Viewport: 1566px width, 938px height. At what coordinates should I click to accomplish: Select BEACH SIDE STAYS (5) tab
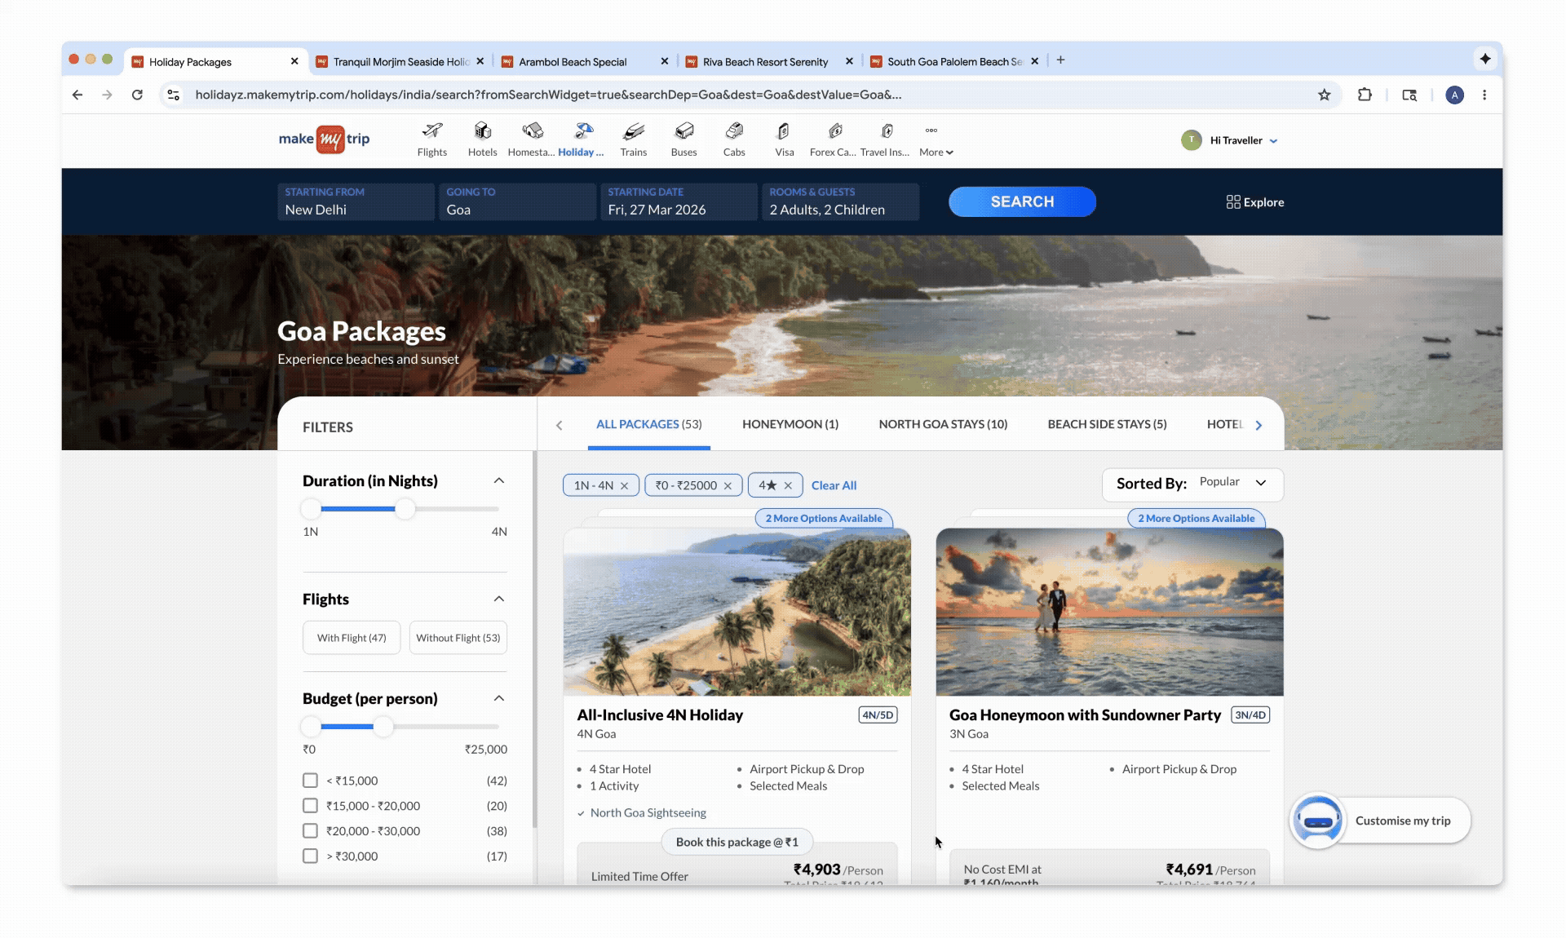(x=1107, y=424)
